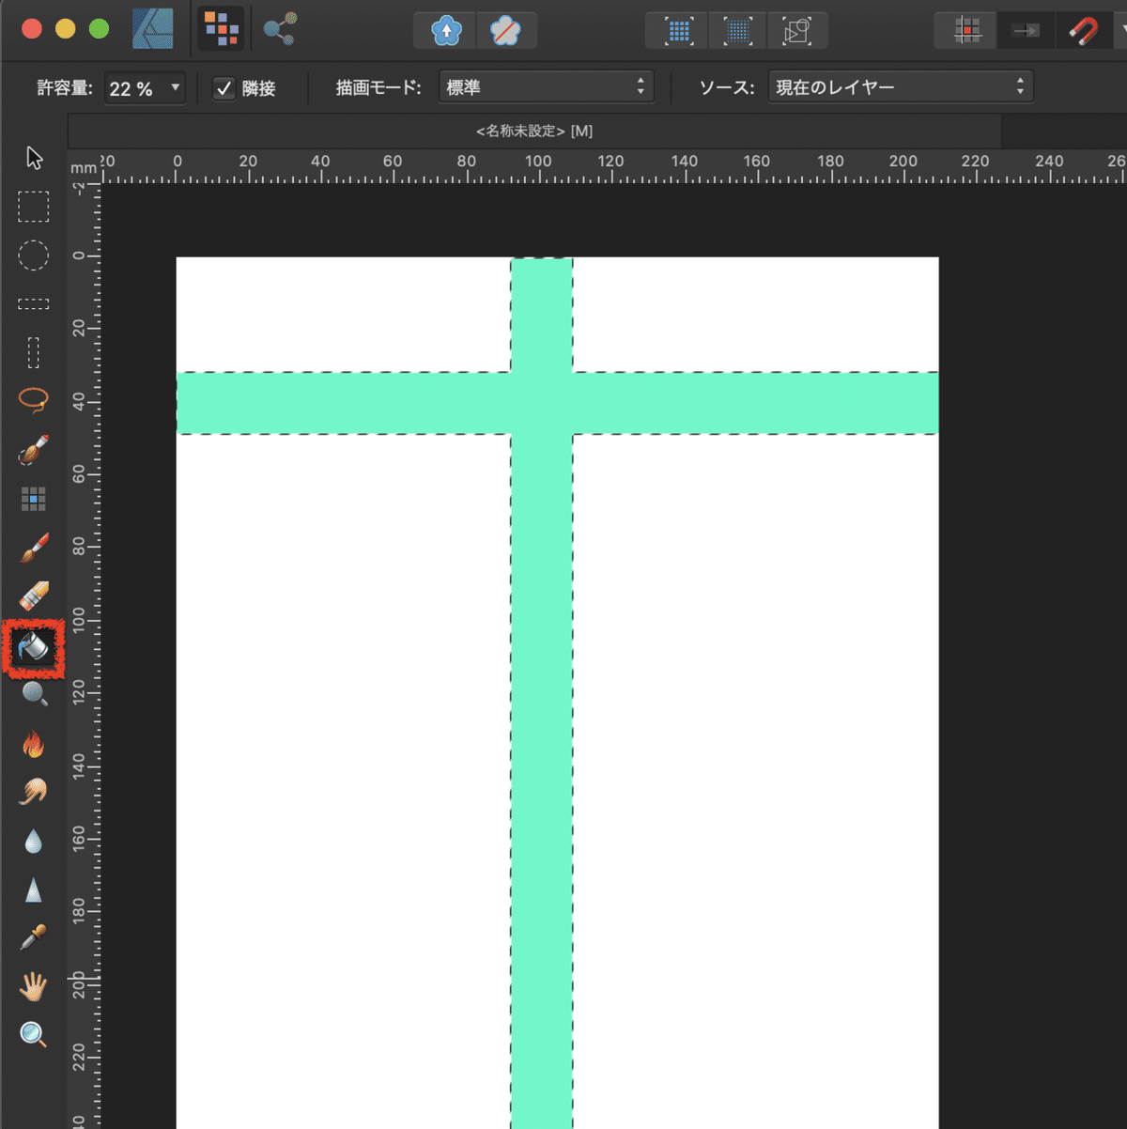
Task: Select the Column Marquee tool
Action: (34, 352)
